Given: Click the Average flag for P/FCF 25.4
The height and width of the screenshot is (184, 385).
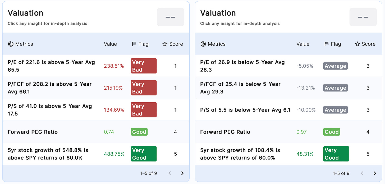Looking at the screenshot, I should (x=335, y=88).
